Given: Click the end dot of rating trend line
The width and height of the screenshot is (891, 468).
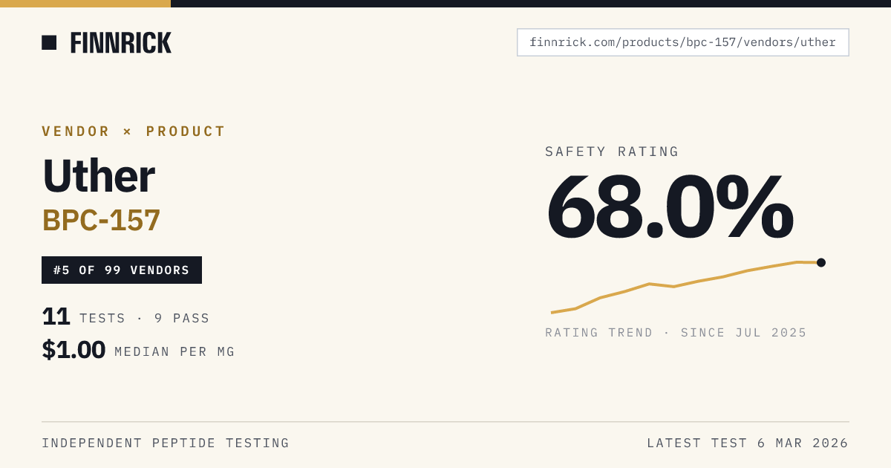Looking at the screenshot, I should [x=821, y=262].
